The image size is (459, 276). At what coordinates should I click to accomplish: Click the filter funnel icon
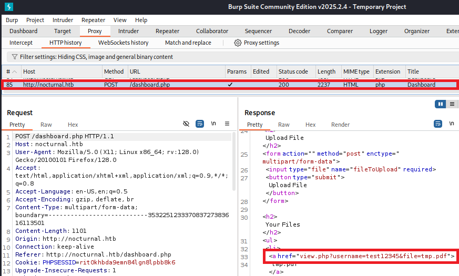coord(14,57)
